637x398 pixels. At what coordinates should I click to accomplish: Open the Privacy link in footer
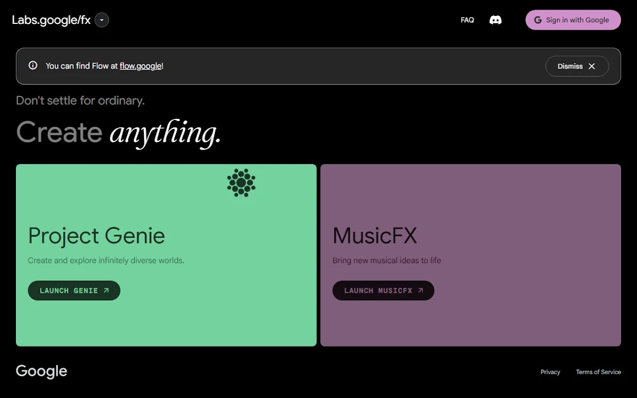(x=550, y=372)
